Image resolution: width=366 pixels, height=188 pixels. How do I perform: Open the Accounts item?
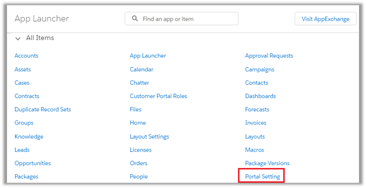tap(26, 56)
